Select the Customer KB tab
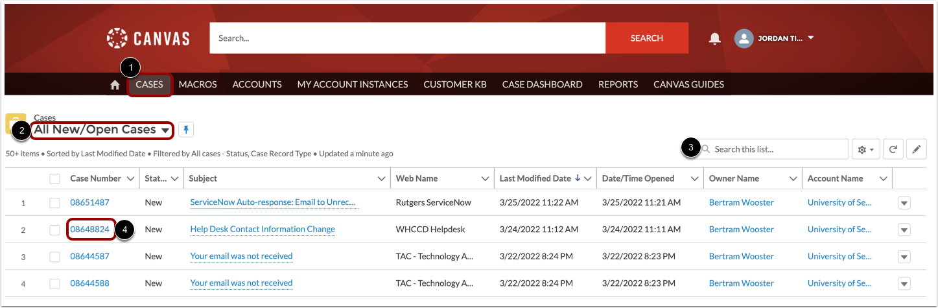This screenshot has height=308, width=938. tap(455, 85)
